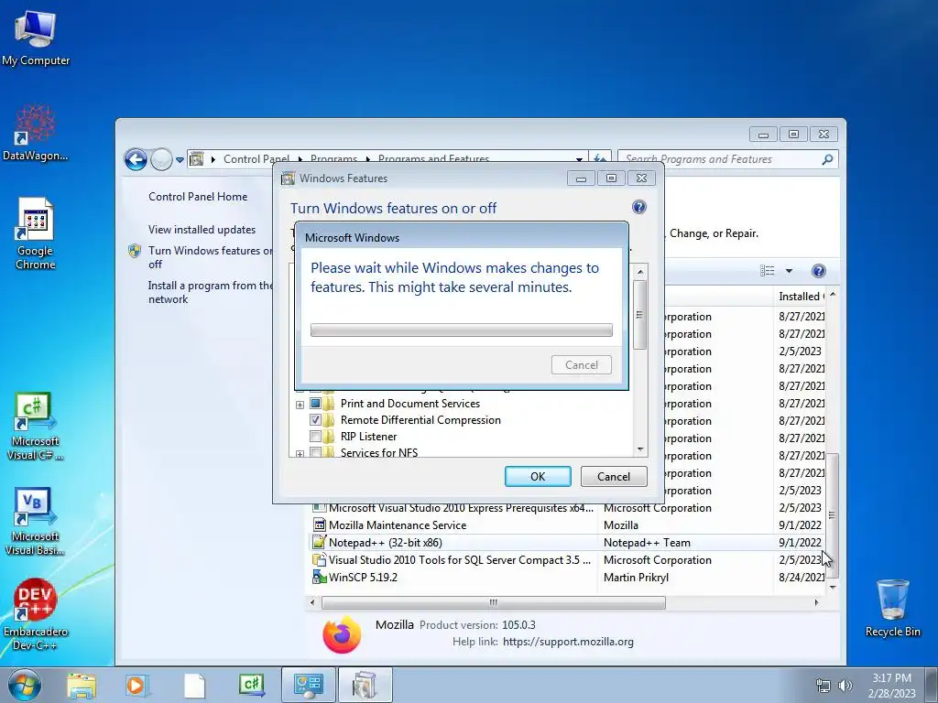Viewport: 938px width, 703px height.
Task: Click Notepad++ Team publisher cell
Action: point(647,542)
